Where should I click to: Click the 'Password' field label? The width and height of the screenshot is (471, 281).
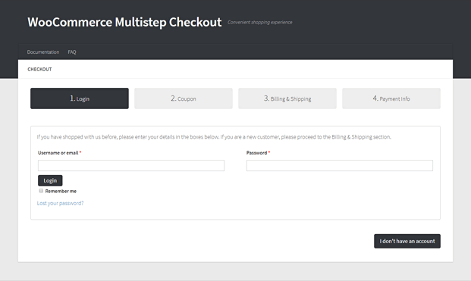click(257, 153)
